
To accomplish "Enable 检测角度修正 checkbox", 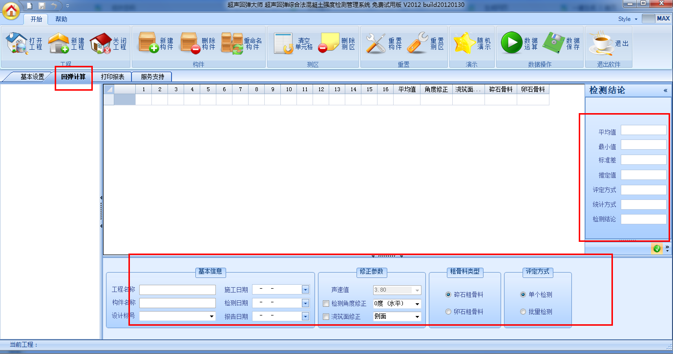I will 326,304.
